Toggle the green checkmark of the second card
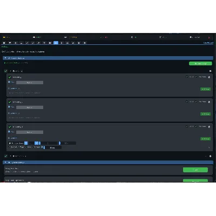The image size is (216, 216). tap(10, 102)
